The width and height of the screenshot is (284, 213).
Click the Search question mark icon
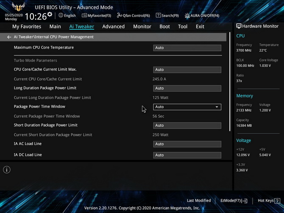pos(158,15)
